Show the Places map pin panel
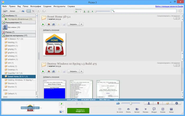Viewport: 185px width, 116px height. 158,103
